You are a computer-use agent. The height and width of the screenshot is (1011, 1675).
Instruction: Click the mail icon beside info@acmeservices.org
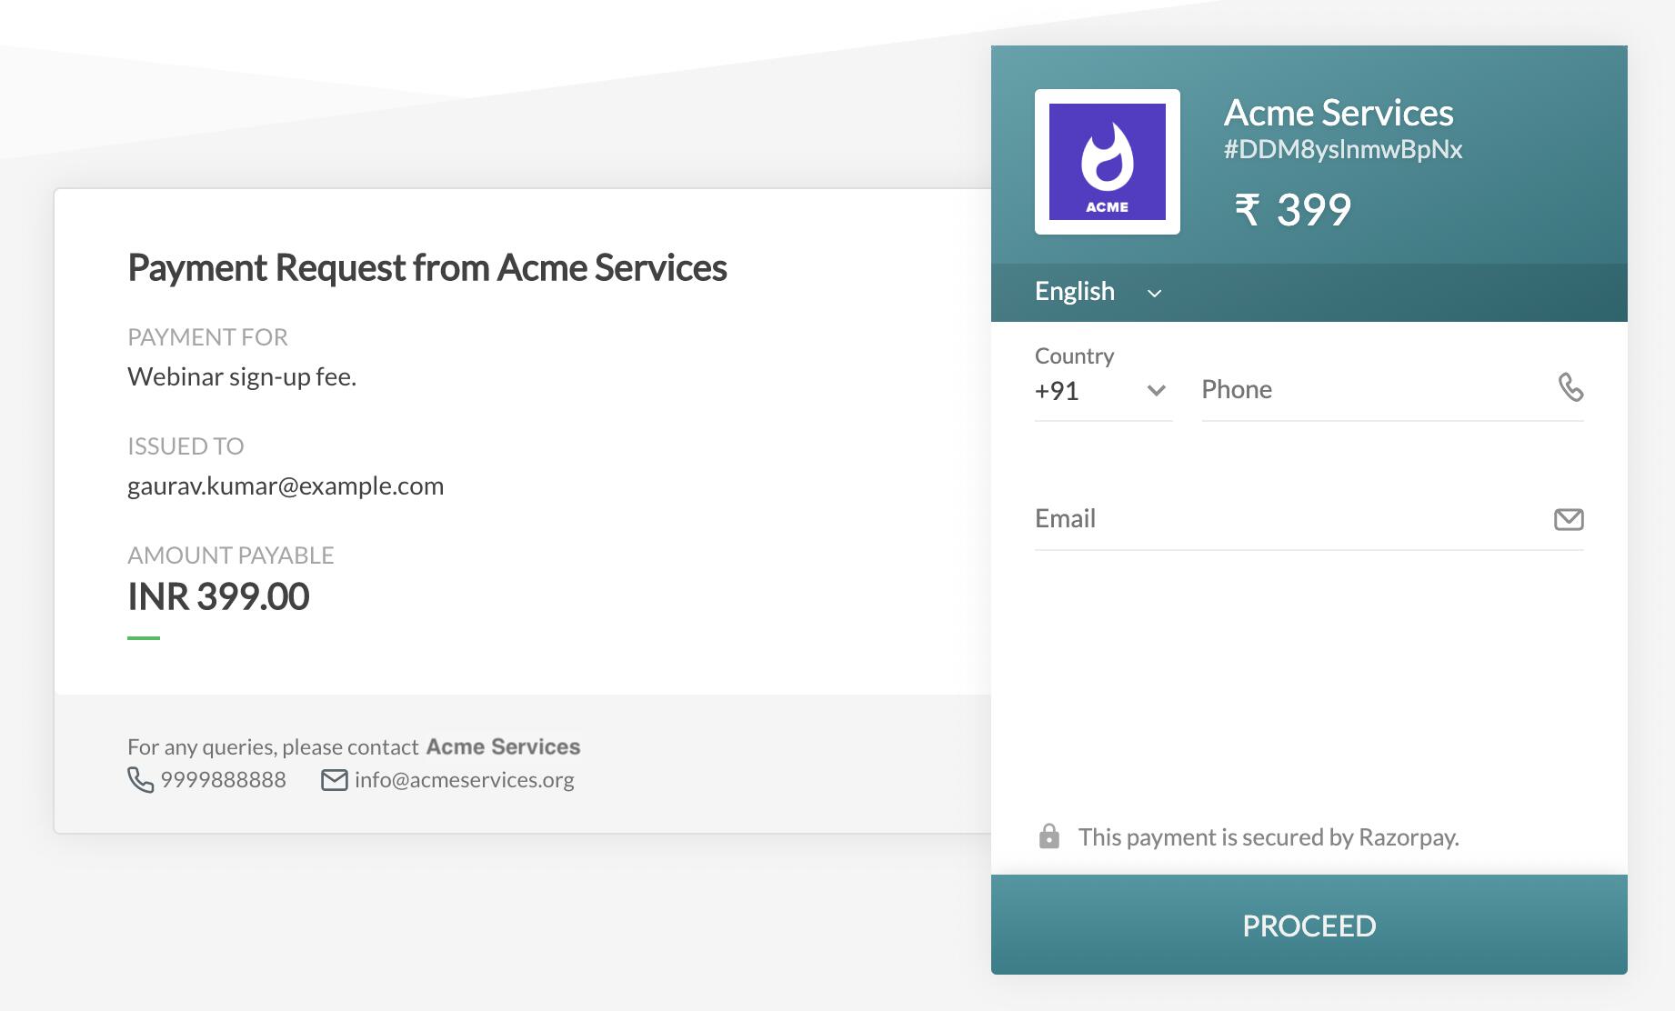click(335, 780)
